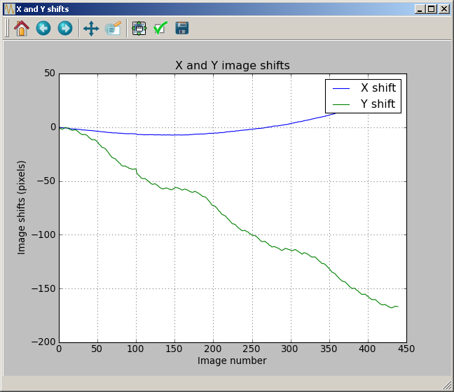Click the 'Image number' axis label
The width and height of the screenshot is (454, 392).
coord(232,360)
